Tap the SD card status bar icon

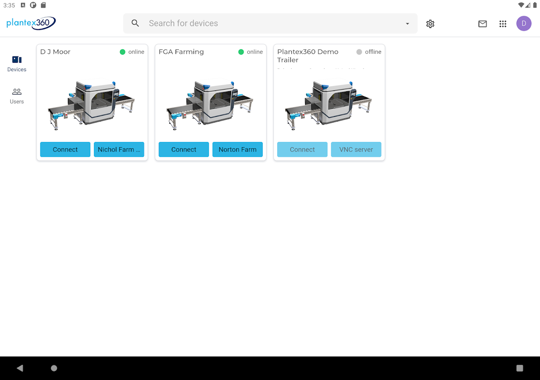click(x=43, y=5)
